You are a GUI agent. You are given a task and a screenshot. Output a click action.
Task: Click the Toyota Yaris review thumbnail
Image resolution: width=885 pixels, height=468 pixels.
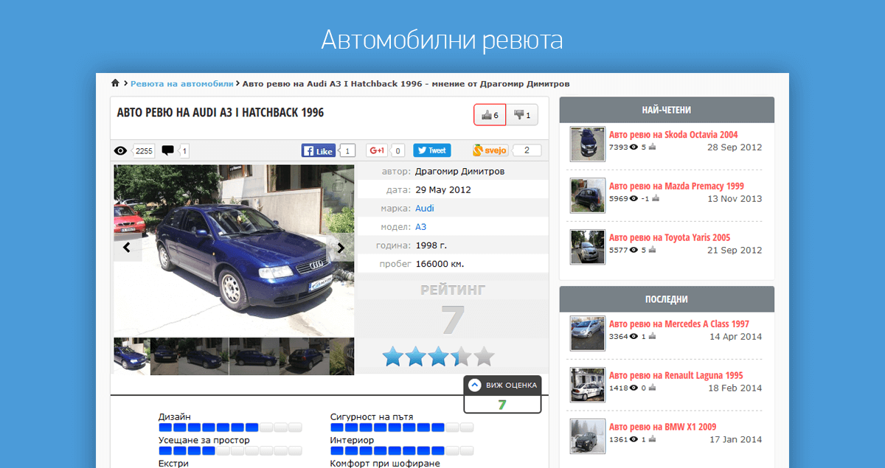[x=587, y=247]
